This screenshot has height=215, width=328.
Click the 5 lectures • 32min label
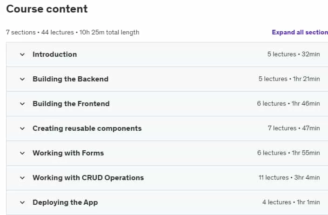[x=294, y=54]
